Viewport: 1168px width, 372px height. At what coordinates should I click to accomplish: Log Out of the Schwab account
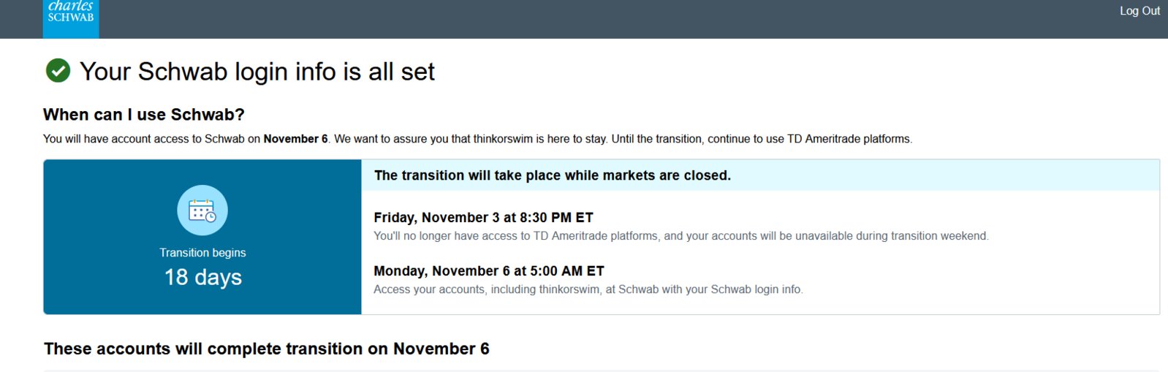coord(1139,11)
